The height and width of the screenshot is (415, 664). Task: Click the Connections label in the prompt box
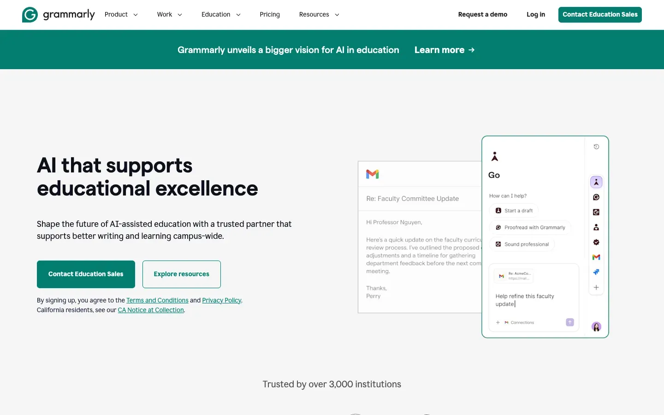tap(522, 323)
